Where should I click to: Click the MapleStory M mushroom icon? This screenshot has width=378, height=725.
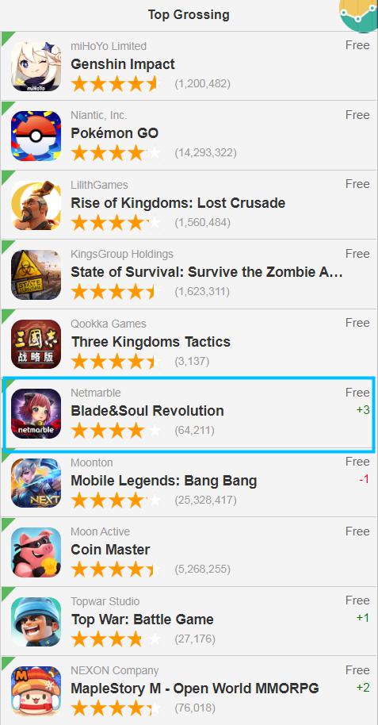coord(36,691)
